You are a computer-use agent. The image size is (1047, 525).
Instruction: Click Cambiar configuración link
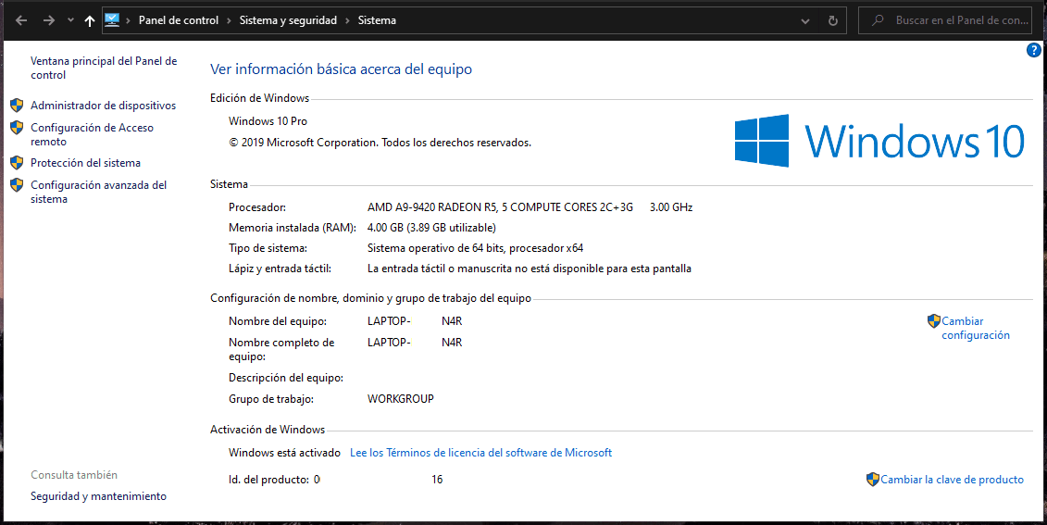point(976,328)
